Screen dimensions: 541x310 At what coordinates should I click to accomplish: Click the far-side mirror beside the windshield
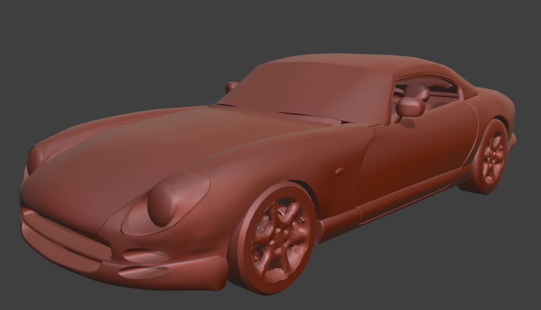click(231, 86)
